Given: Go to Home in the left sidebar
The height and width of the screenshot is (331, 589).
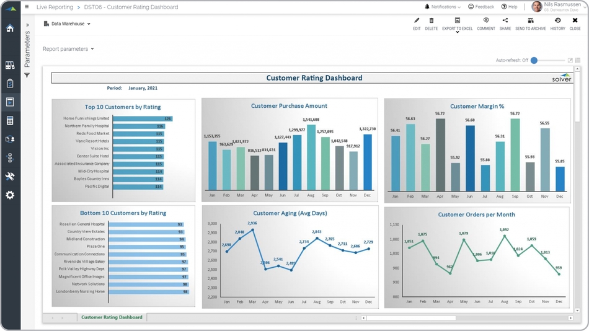Looking at the screenshot, I should [x=10, y=28].
